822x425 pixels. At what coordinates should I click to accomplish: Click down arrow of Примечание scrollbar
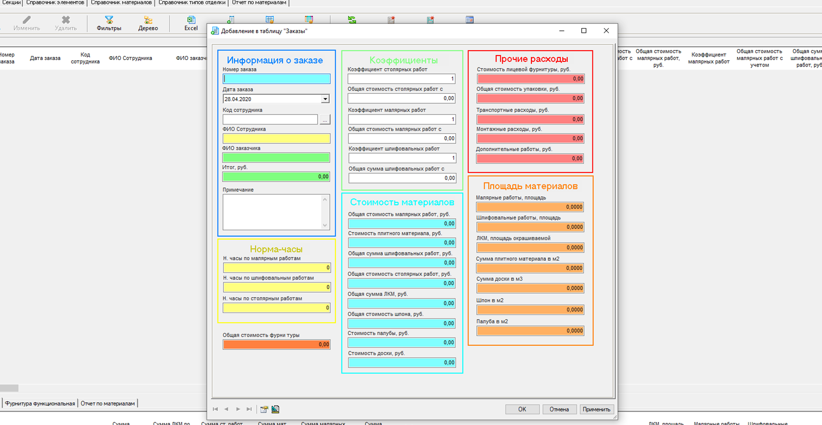[325, 225]
